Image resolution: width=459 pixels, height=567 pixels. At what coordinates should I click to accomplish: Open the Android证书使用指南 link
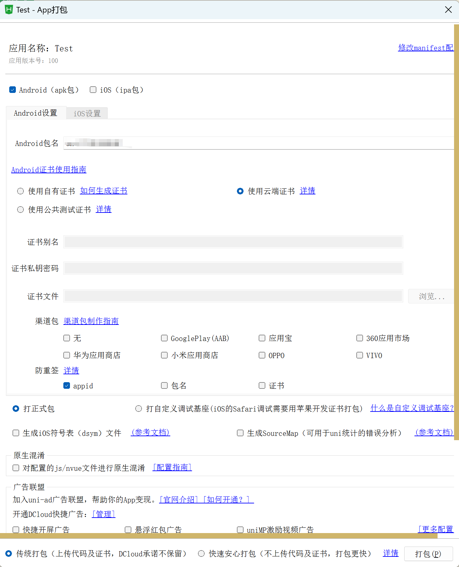point(49,170)
